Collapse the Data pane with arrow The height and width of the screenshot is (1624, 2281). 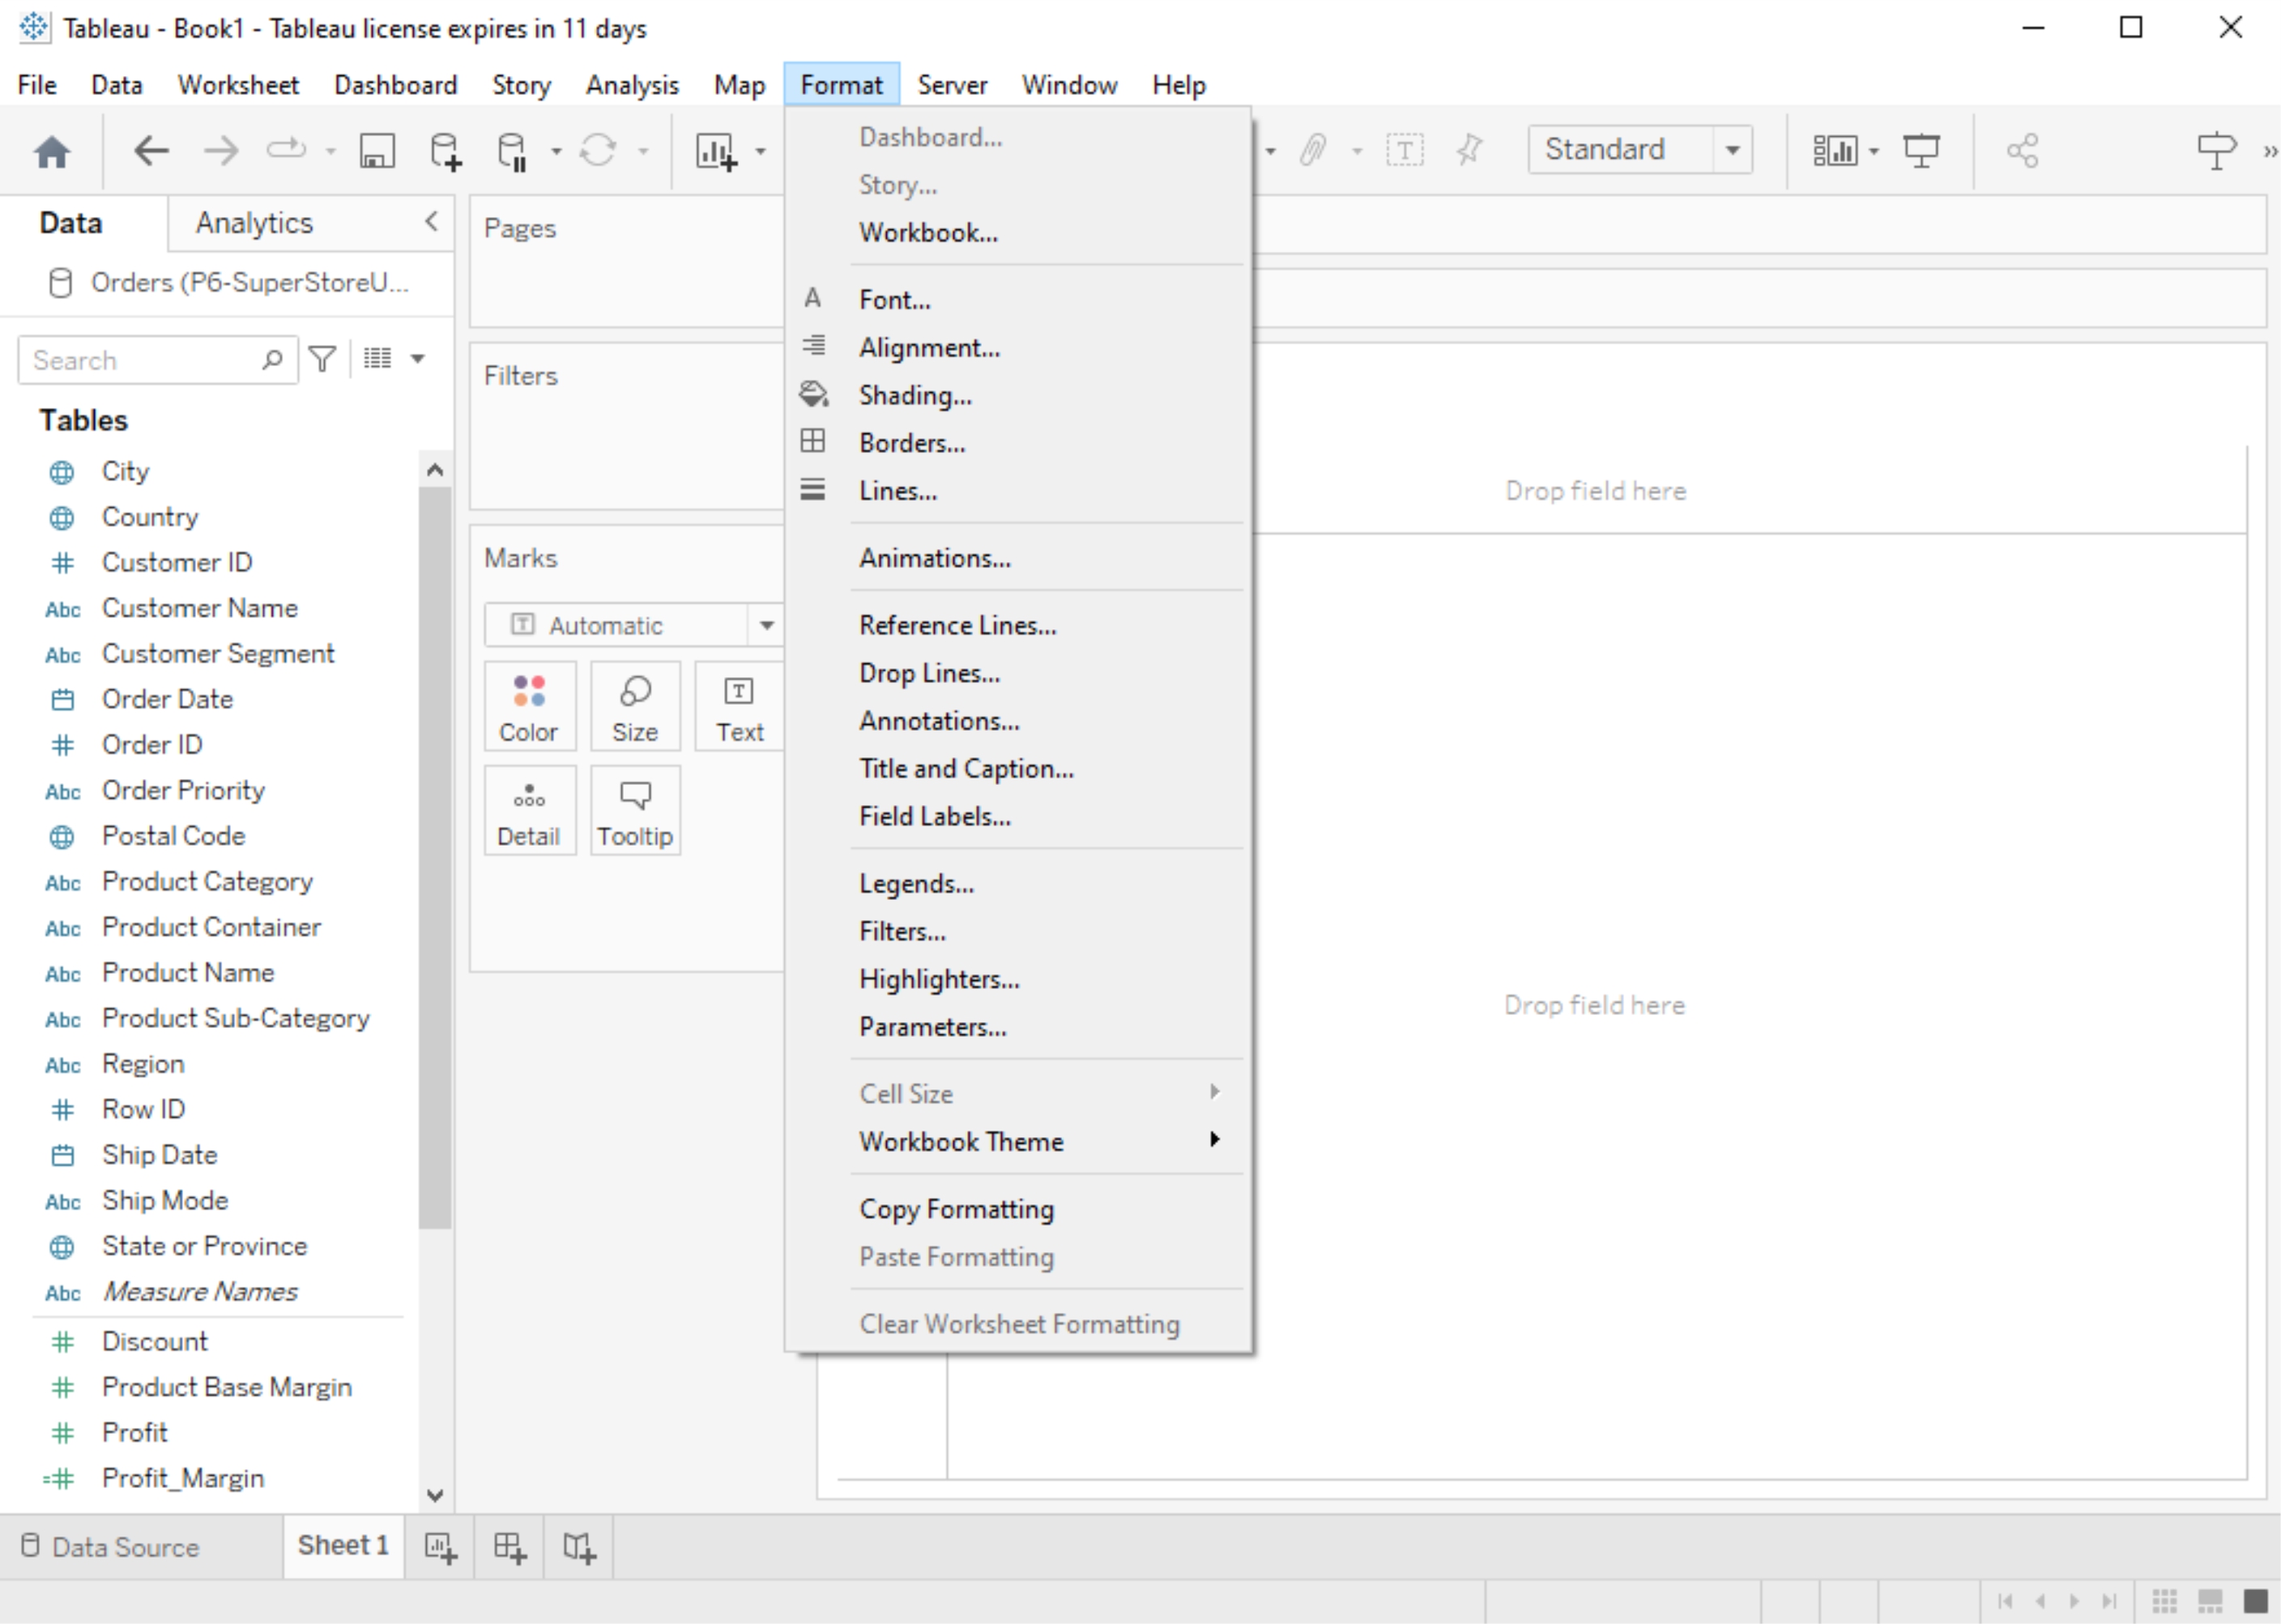[x=432, y=222]
